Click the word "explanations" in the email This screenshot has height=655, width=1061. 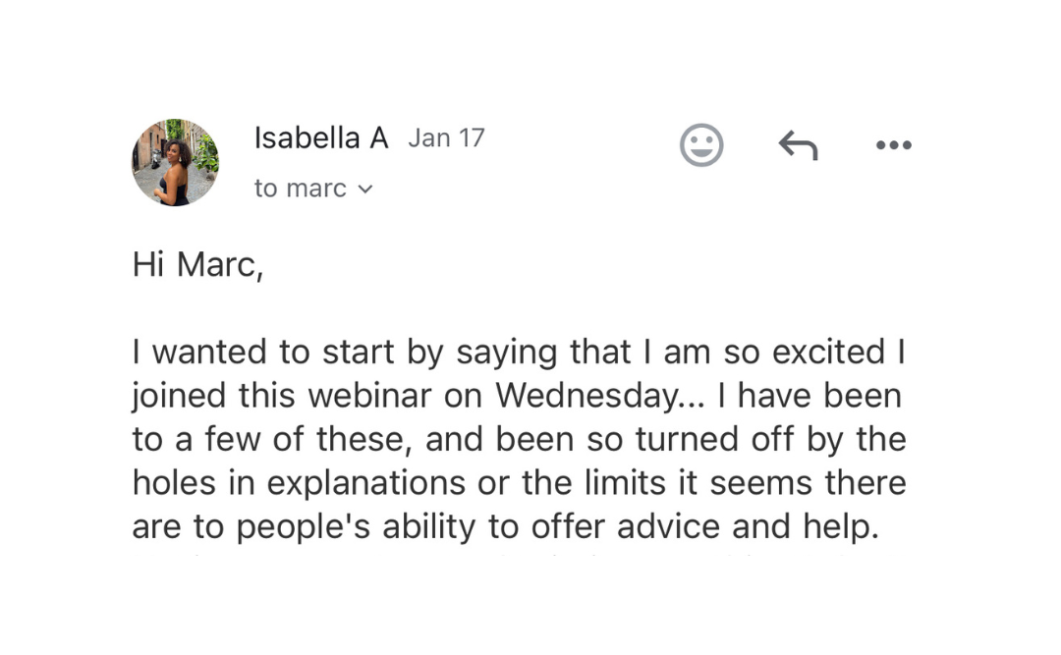click(x=366, y=484)
